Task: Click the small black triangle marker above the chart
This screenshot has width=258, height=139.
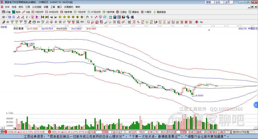Action: pos(209,30)
